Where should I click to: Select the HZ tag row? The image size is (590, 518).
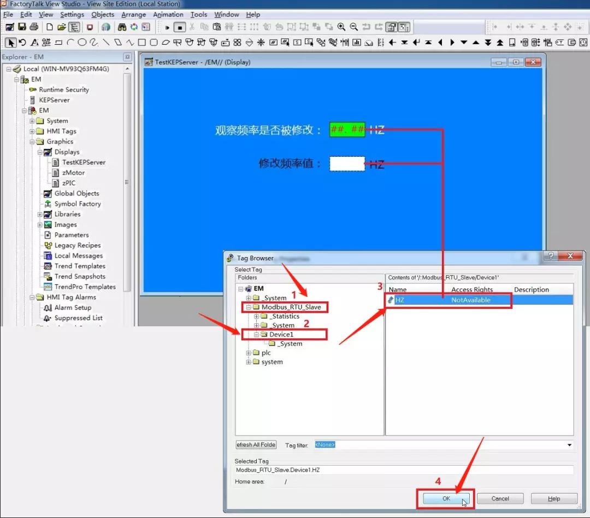pos(480,300)
